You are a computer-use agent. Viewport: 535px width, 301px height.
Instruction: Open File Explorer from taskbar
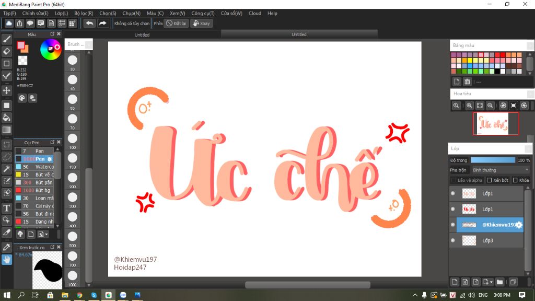[x=65, y=295]
